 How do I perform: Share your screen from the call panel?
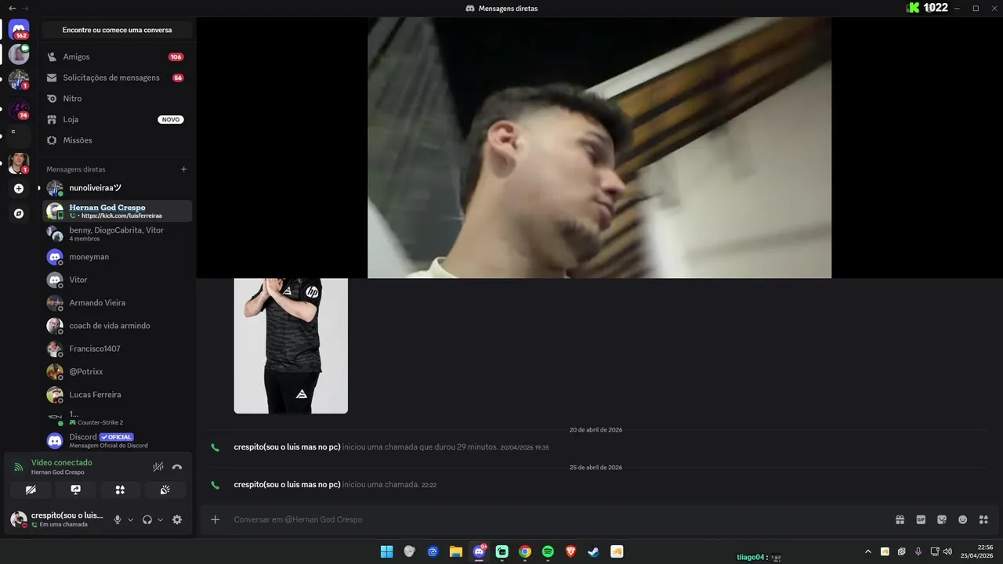[x=75, y=490]
